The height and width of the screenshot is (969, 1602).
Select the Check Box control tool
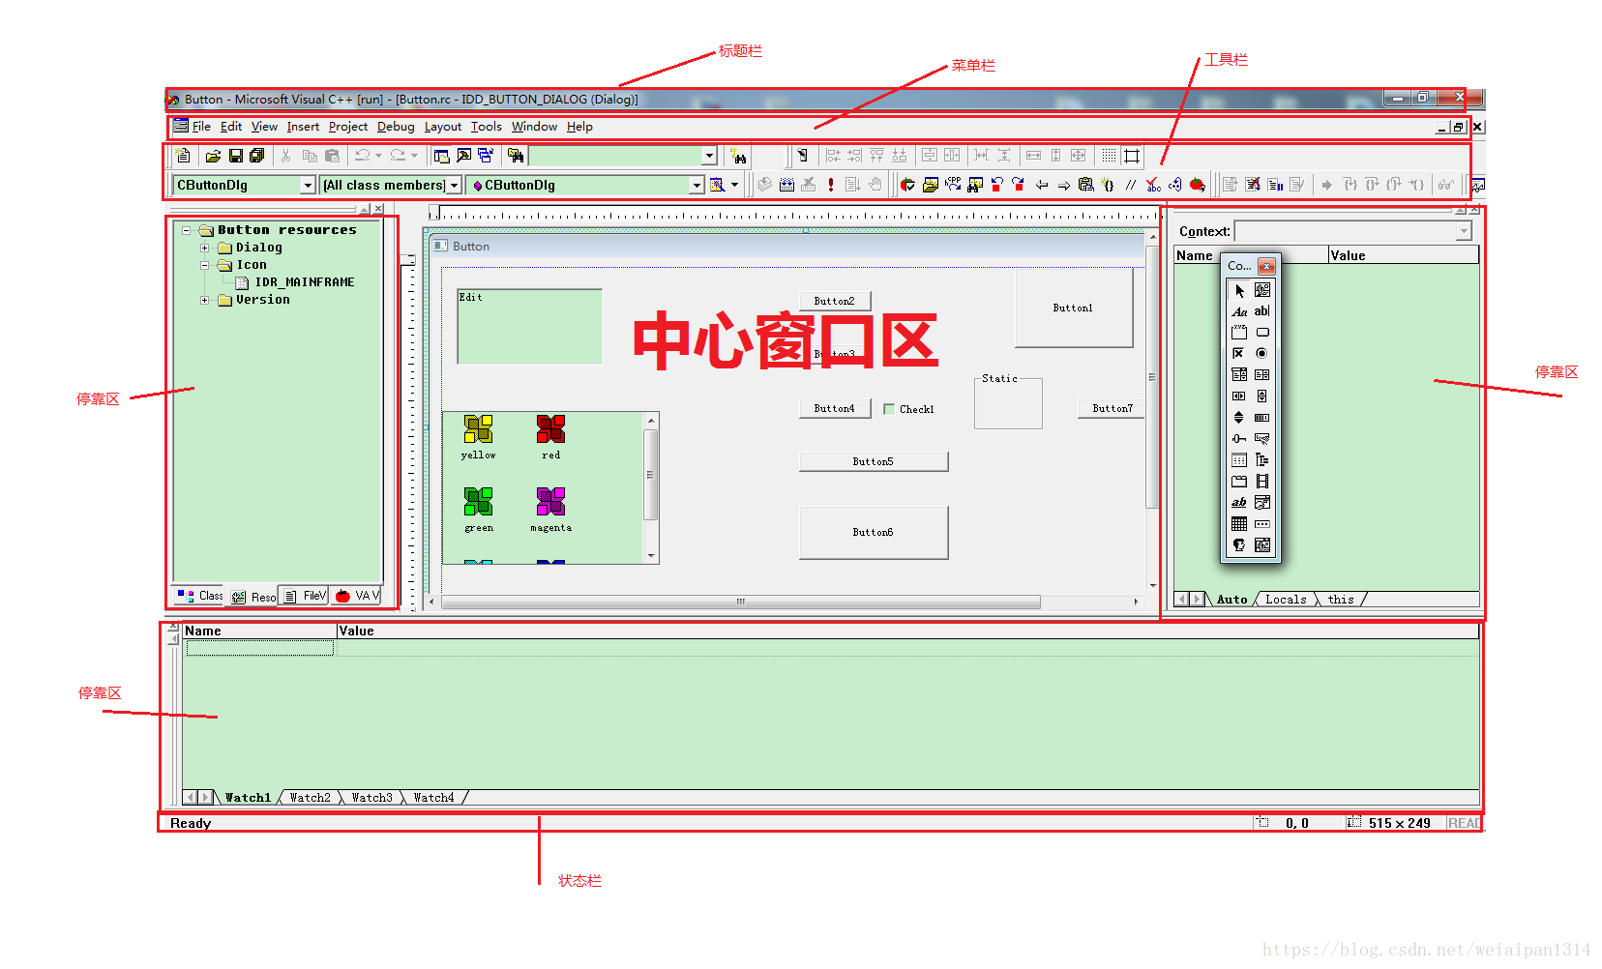(1239, 353)
